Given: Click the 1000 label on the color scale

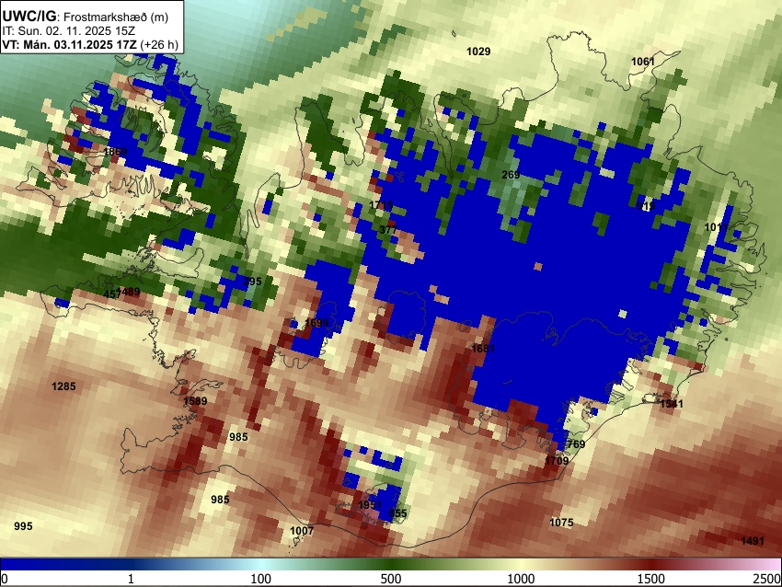Looking at the screenshot, I should pyautogui.click(x=521, y=579).
